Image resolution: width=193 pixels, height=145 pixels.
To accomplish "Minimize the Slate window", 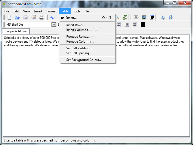I will coord(167,3).
